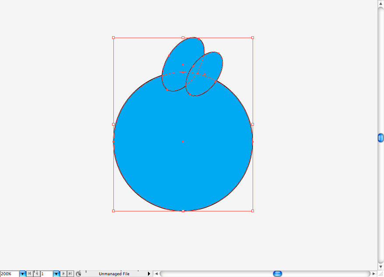Click the bottom-right bounding box handle
Viewport: 384px width, 277px height.
point(253,211)
